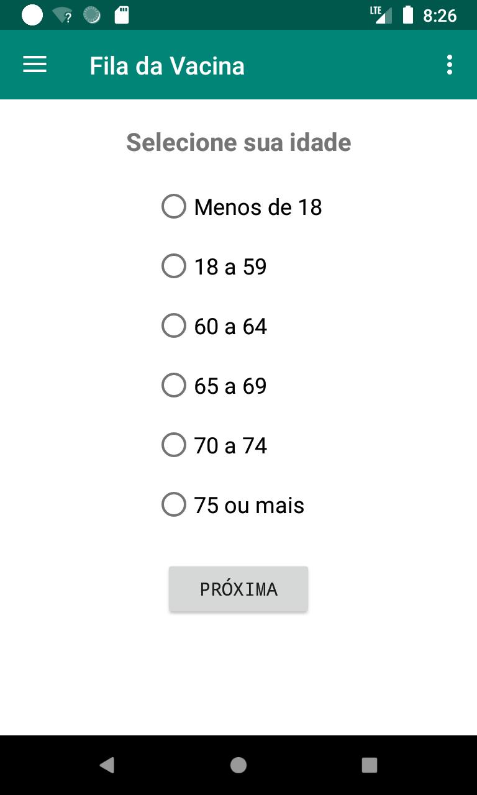Tap the Fila da Vacina title
The image size is (477, 795).
[167, 66]
